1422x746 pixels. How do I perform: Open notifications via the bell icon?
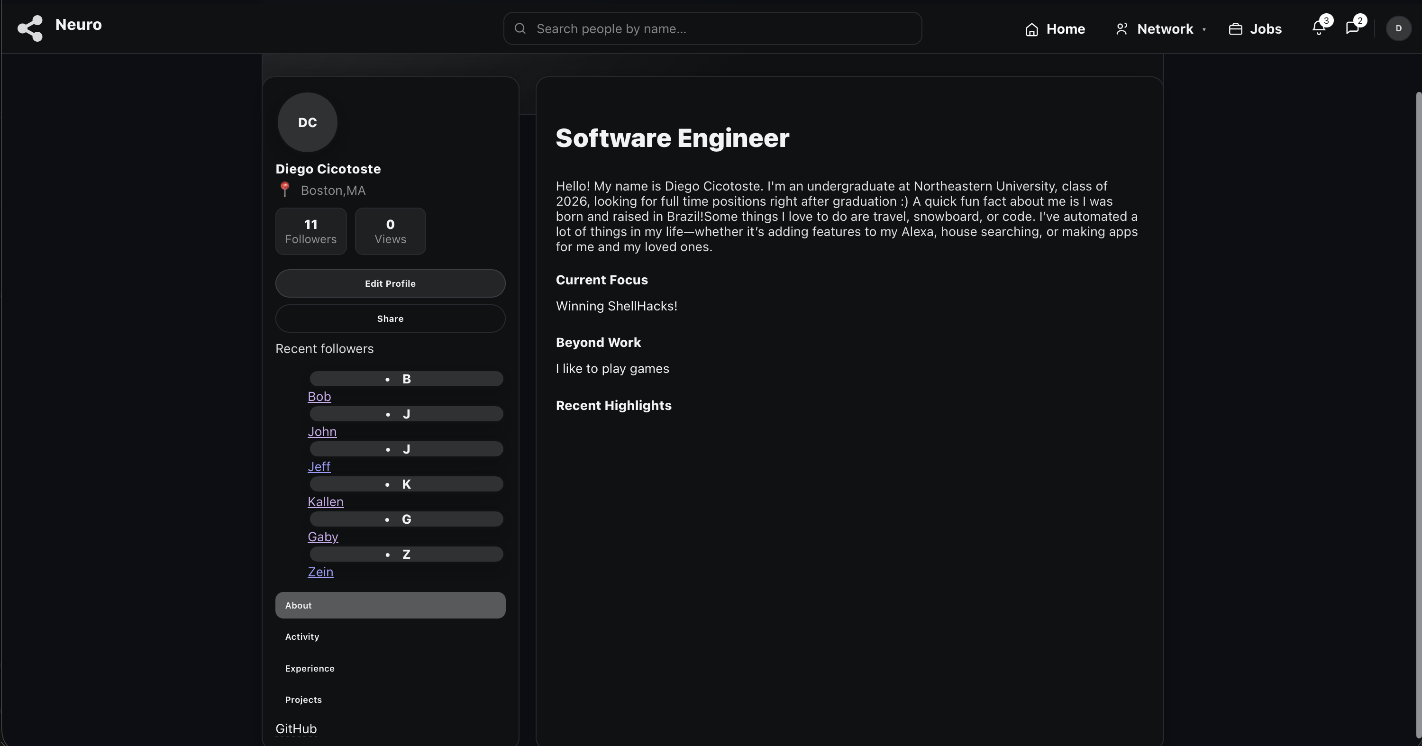point(1319,28)
